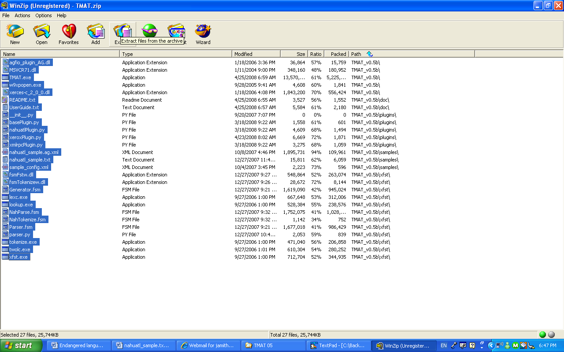
Task: Launch the WinZip Wizard icon
Action: point(203,34)
